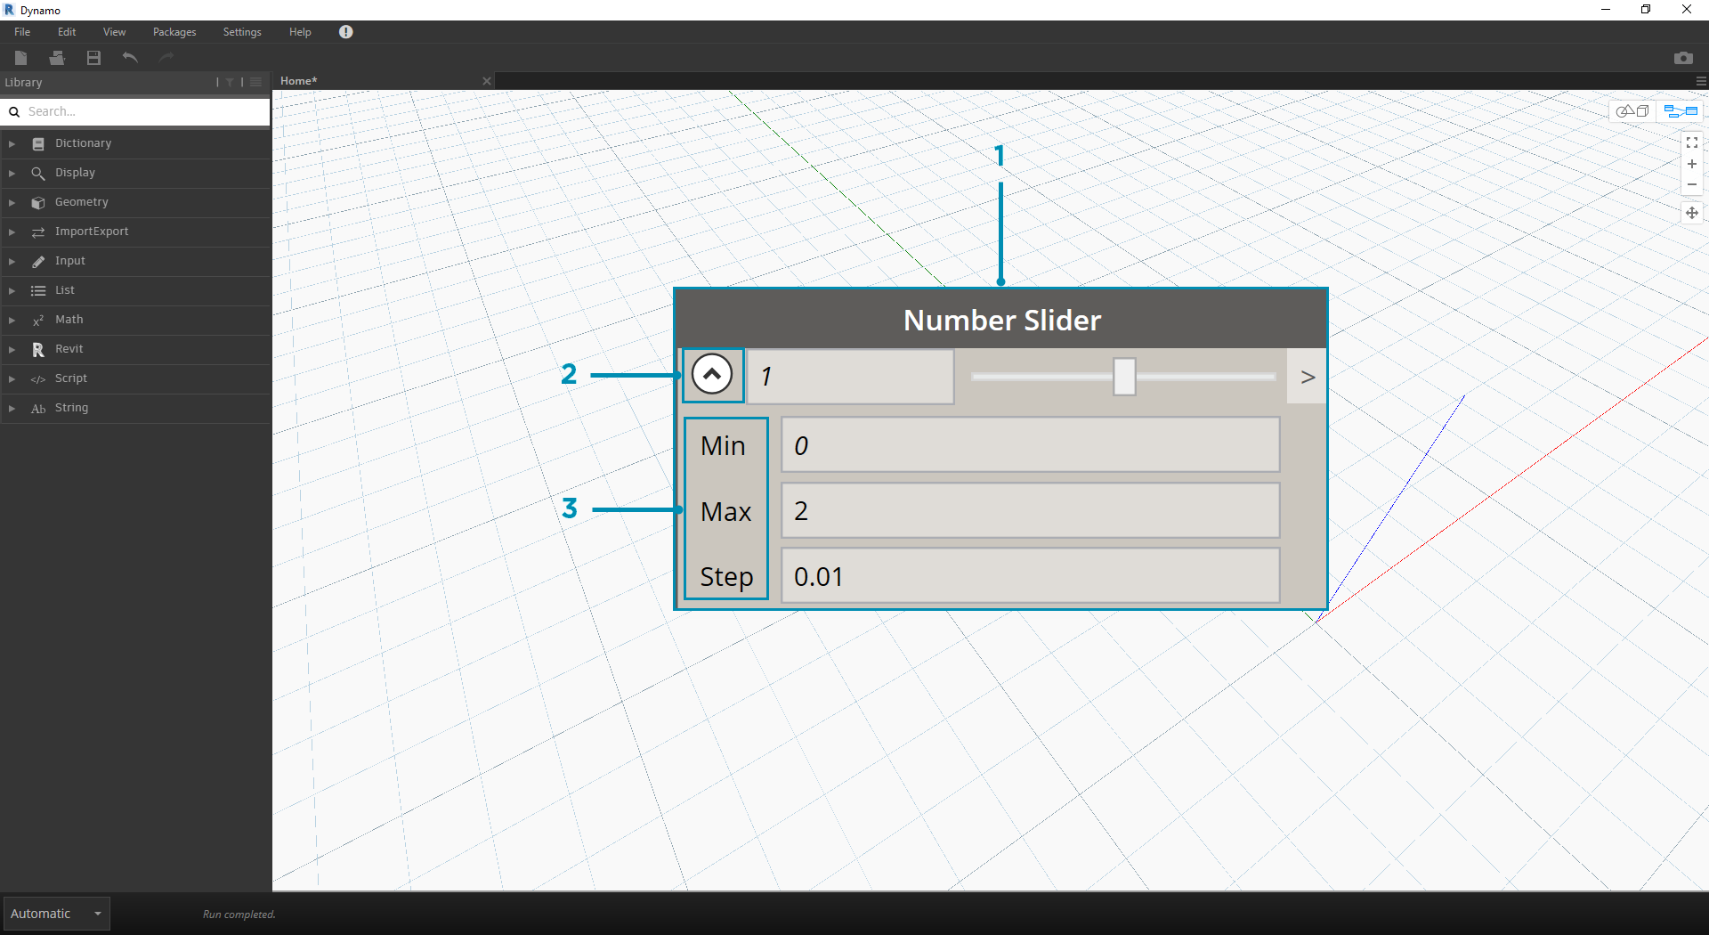Export workspace as image via camera icon
The width and height of the screenshot is (1709, 935).
(1683, 58)
